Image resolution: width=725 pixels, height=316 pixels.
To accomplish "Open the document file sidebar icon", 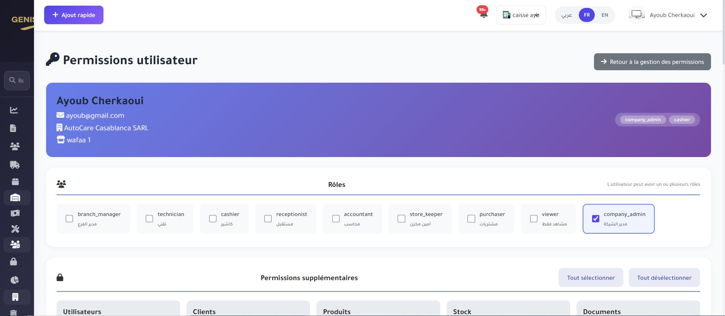I will (13, 128).
